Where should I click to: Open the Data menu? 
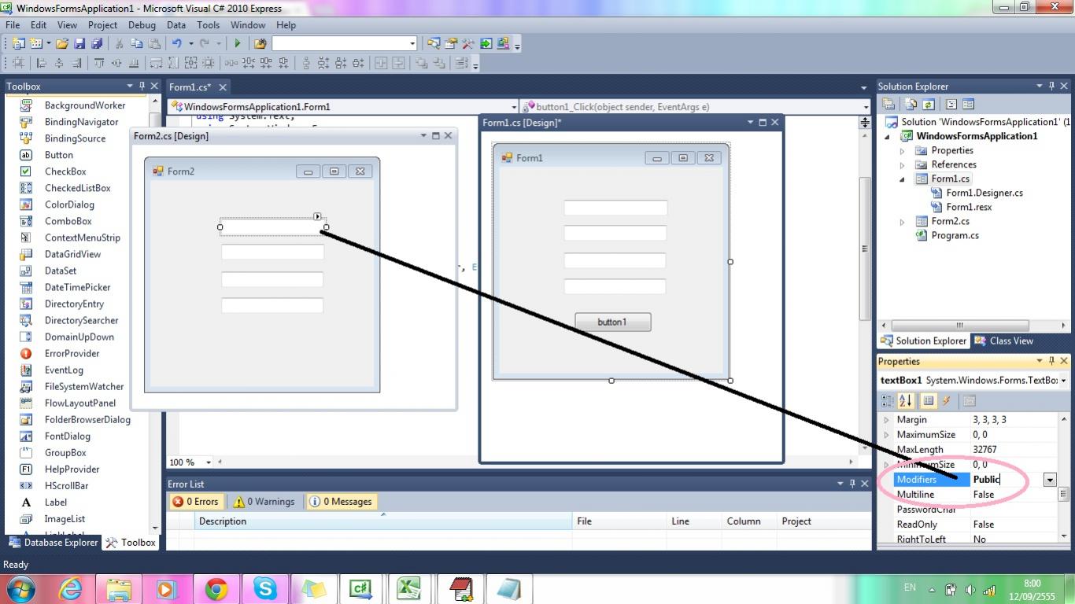(176, 25)
